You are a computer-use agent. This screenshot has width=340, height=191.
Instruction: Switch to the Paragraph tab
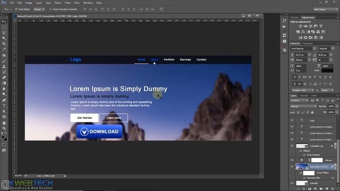(x=308, y=44)
